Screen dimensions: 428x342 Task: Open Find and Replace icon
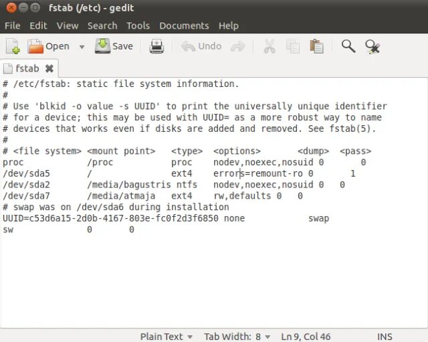372,47
